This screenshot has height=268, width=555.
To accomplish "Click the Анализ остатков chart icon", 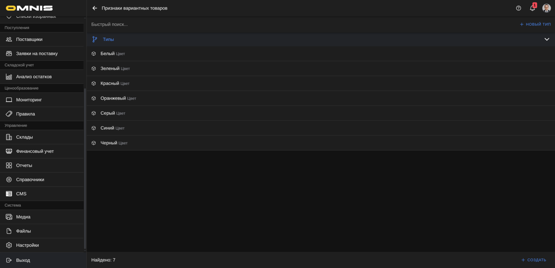I will tap(9, 77).
